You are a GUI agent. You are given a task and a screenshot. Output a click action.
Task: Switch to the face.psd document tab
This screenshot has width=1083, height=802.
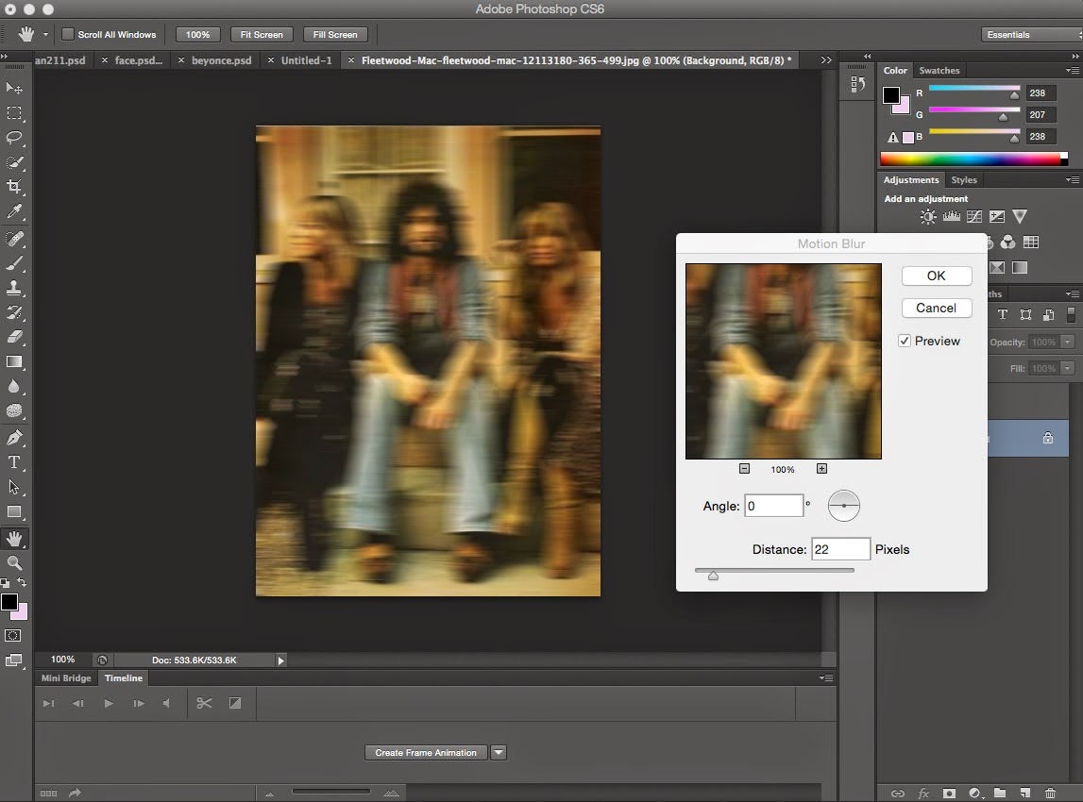138,60
